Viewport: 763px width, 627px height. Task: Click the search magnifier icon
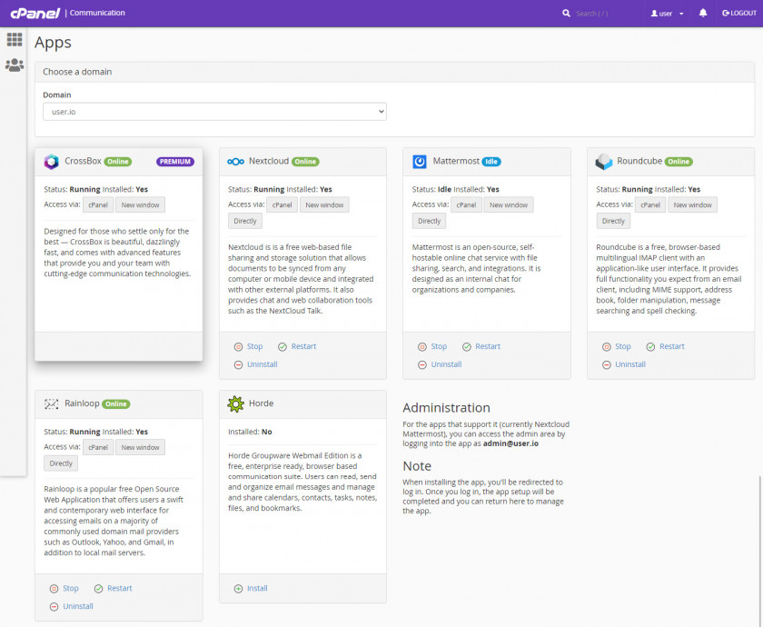point(566,13)
